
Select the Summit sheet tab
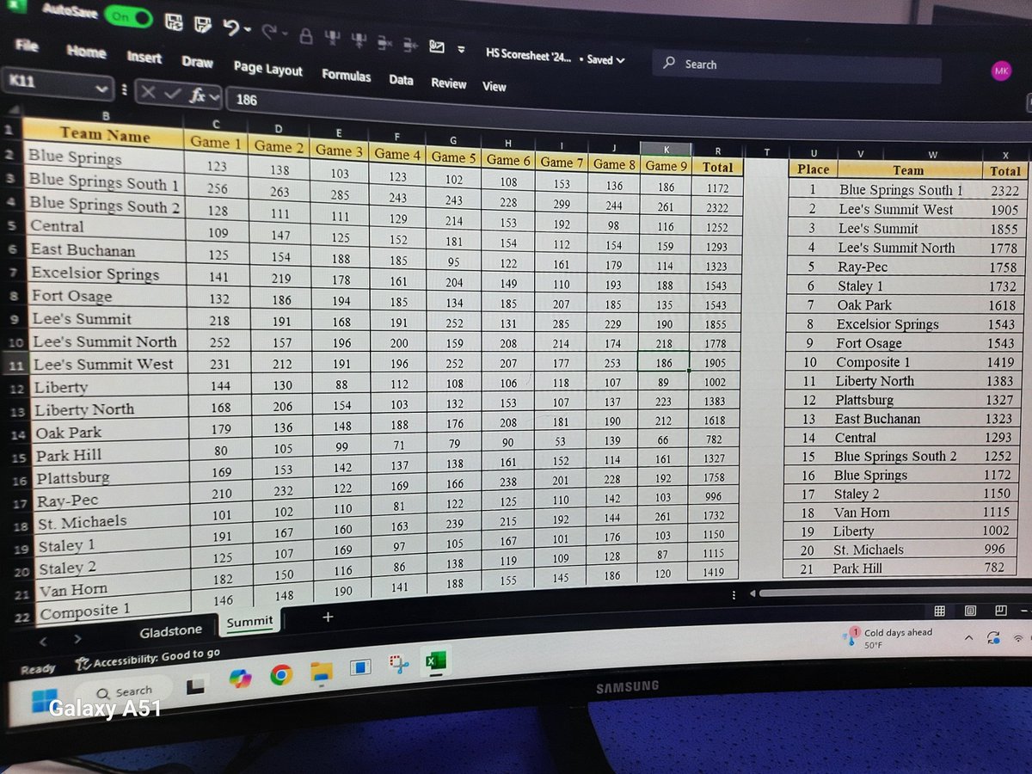coord(249,621)
